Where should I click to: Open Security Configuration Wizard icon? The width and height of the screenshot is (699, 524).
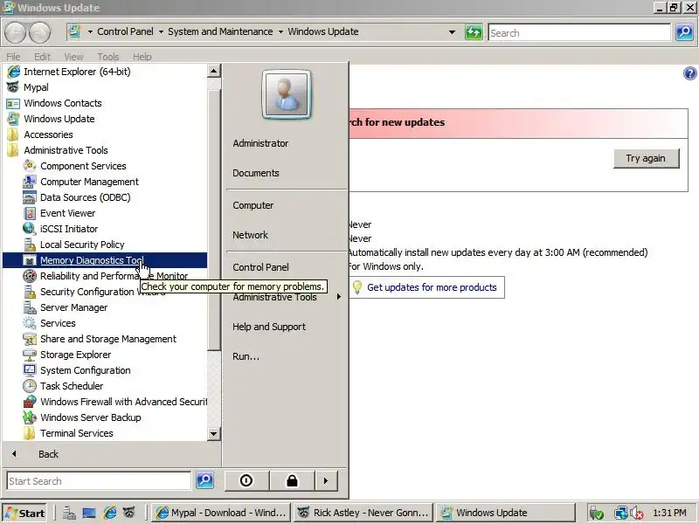30,292
